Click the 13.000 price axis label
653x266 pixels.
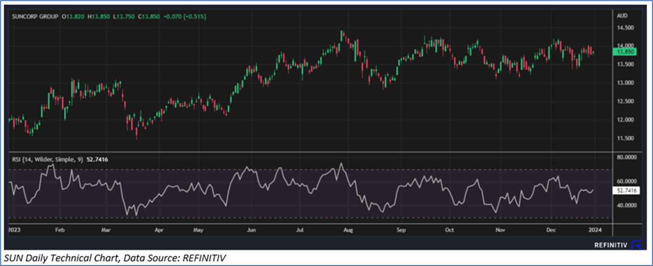[x=625, y=83]
